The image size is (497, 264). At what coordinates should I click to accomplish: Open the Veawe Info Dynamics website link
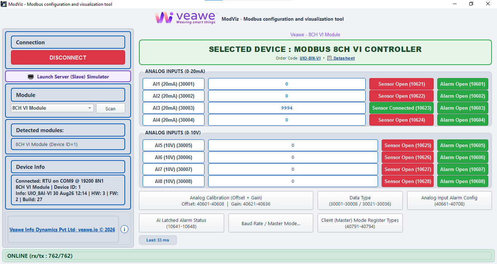(x=62, y=230)
